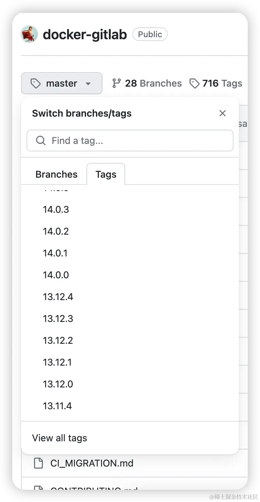Close the Switch branches/tags popup
260x502 pixels.
223,113
